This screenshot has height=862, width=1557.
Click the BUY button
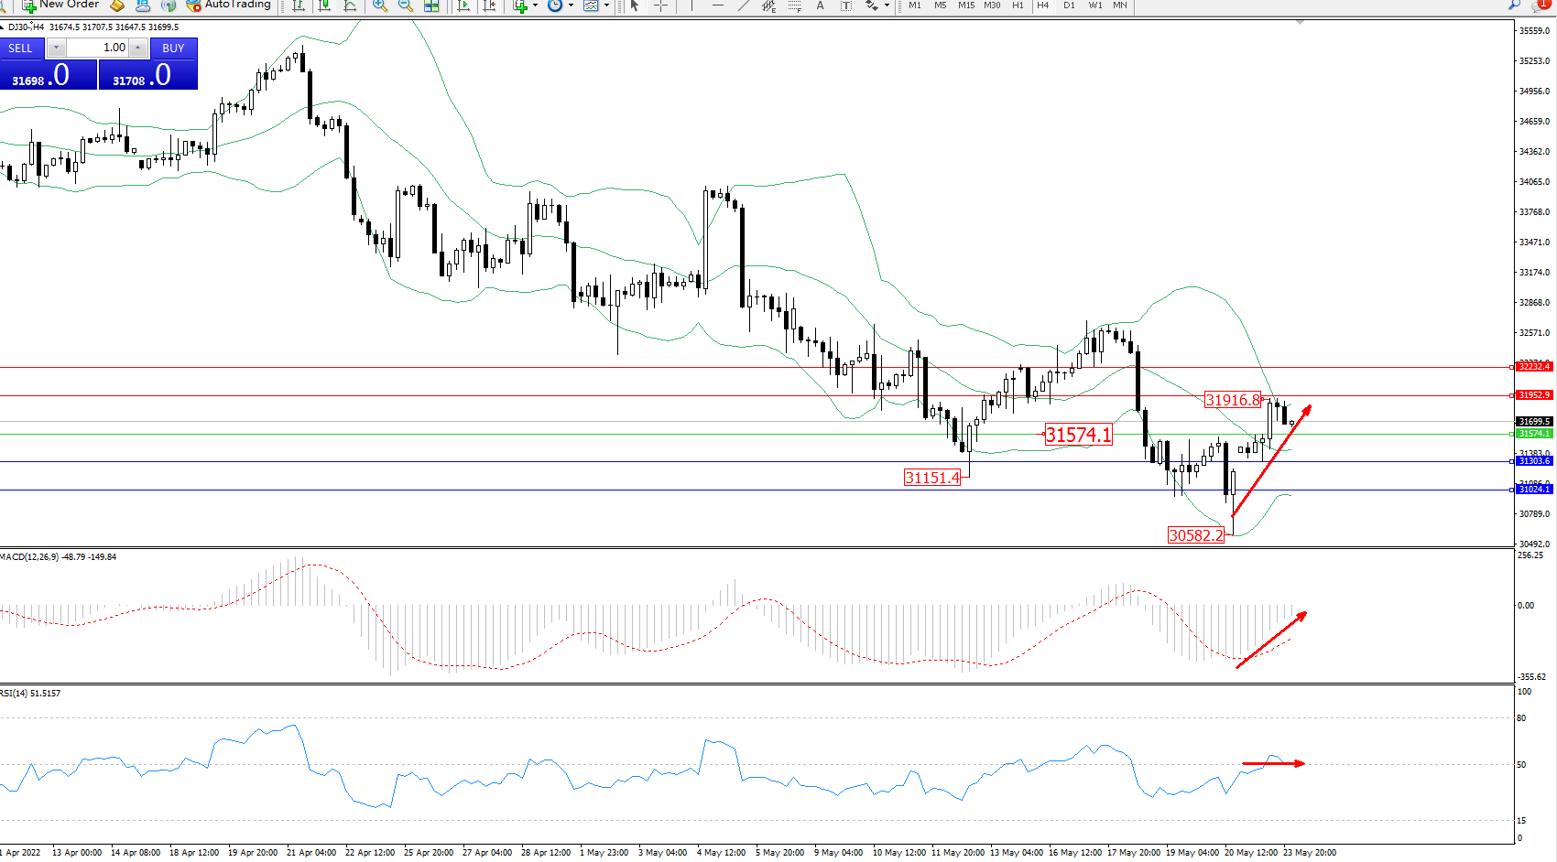(173, 48)
